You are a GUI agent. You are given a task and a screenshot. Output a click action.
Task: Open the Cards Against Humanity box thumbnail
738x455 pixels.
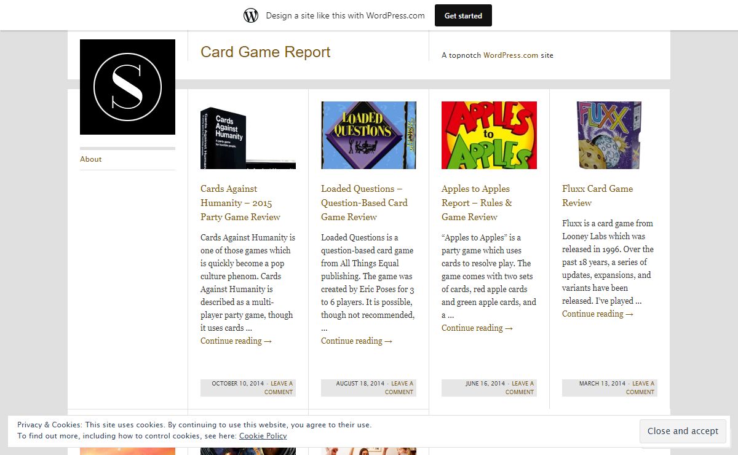(248, 135)
